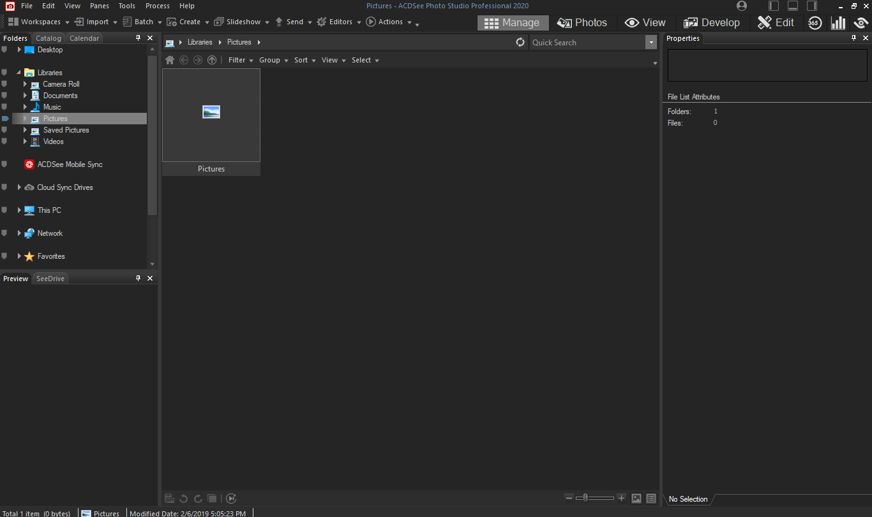Click the add to image basket icon
This screenshot has width=872, height=517.
point(170,499)
